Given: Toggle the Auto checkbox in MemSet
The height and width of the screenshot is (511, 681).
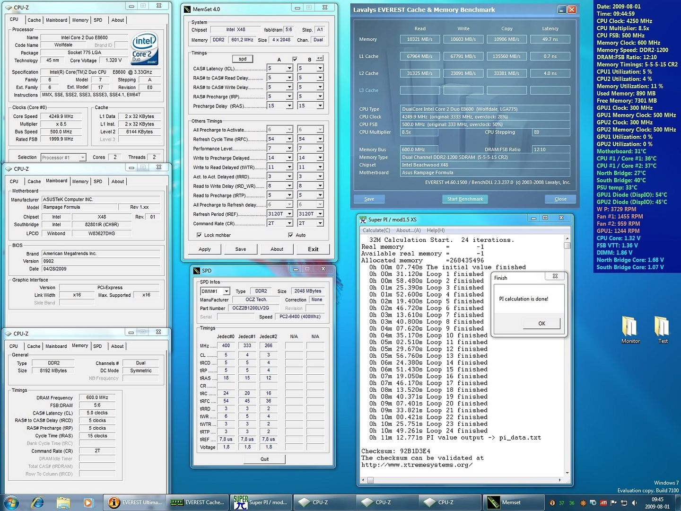Looking at the screenshot, I should [290, 235].
